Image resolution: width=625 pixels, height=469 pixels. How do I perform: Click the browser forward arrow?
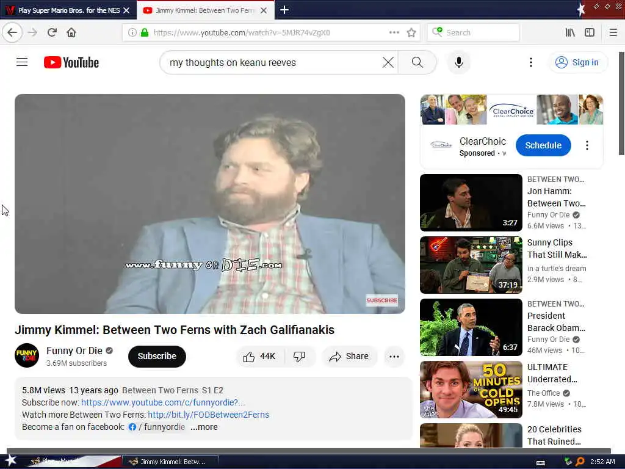point(33,32)
